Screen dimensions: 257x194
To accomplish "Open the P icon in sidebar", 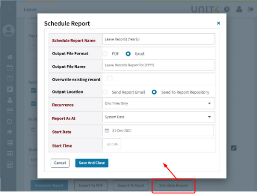I will [x=10, y=89].
